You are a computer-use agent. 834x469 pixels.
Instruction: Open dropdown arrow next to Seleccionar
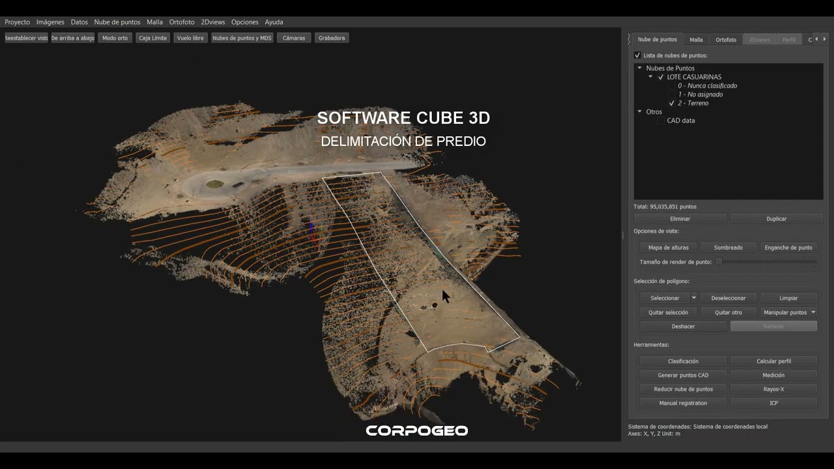pos(693,298)
